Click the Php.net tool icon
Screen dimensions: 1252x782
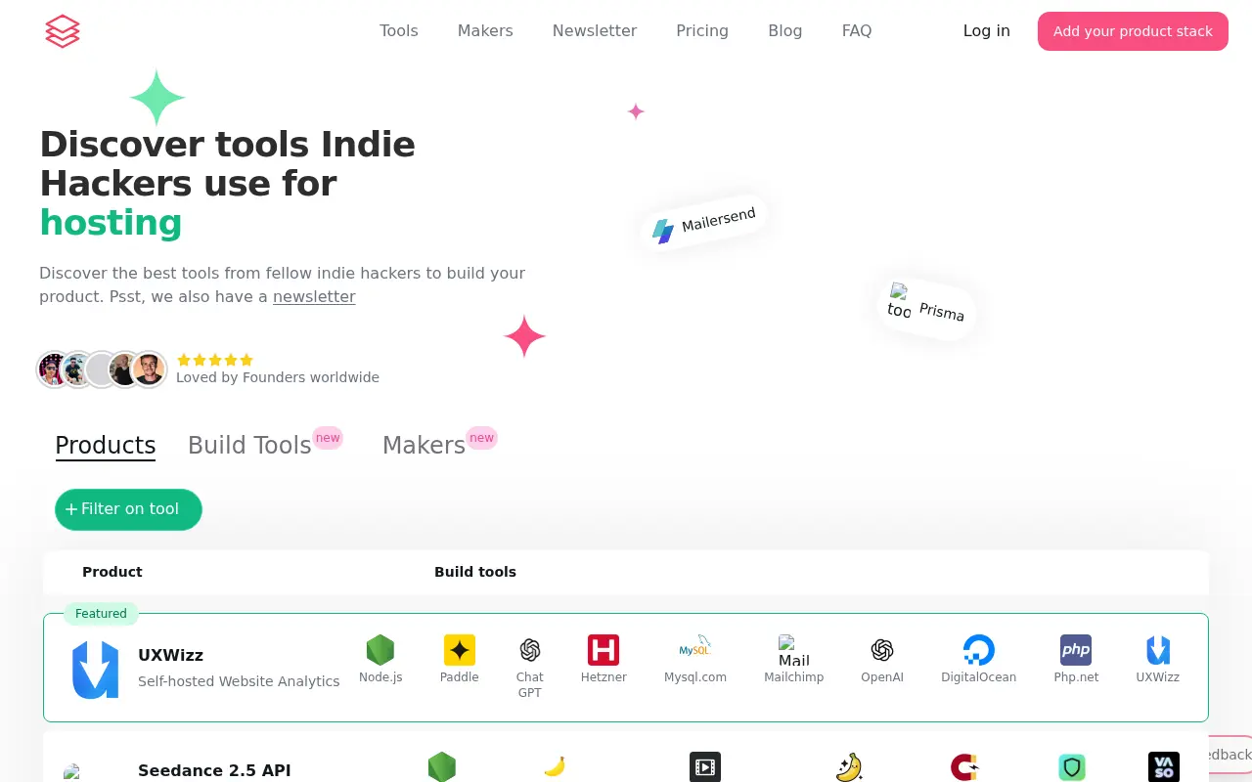pyautogui.click(x=1076, y=650)
